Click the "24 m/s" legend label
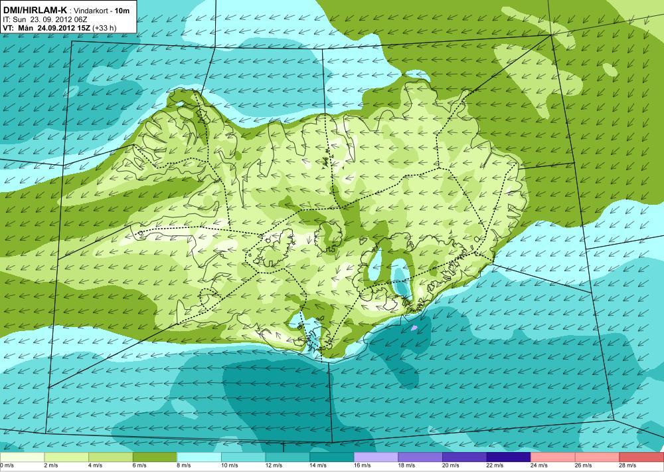 [539, 465]
